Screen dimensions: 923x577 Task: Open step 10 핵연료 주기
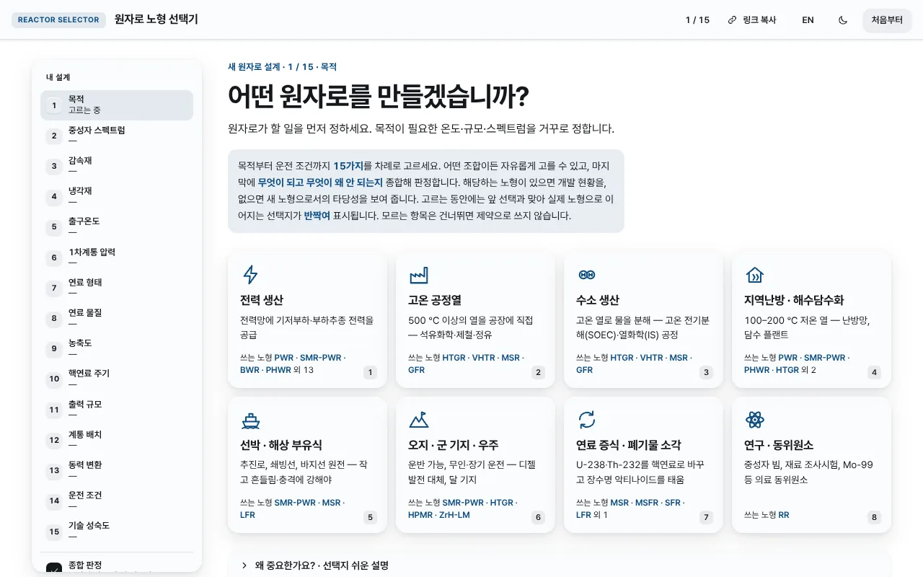click(117, 379)
